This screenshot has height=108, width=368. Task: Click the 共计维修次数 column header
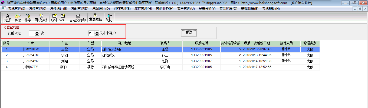(231, 43)
